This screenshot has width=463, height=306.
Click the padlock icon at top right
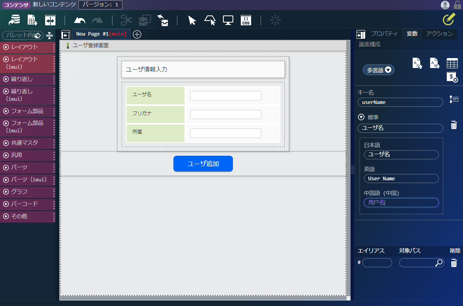[x=457, y=5]
